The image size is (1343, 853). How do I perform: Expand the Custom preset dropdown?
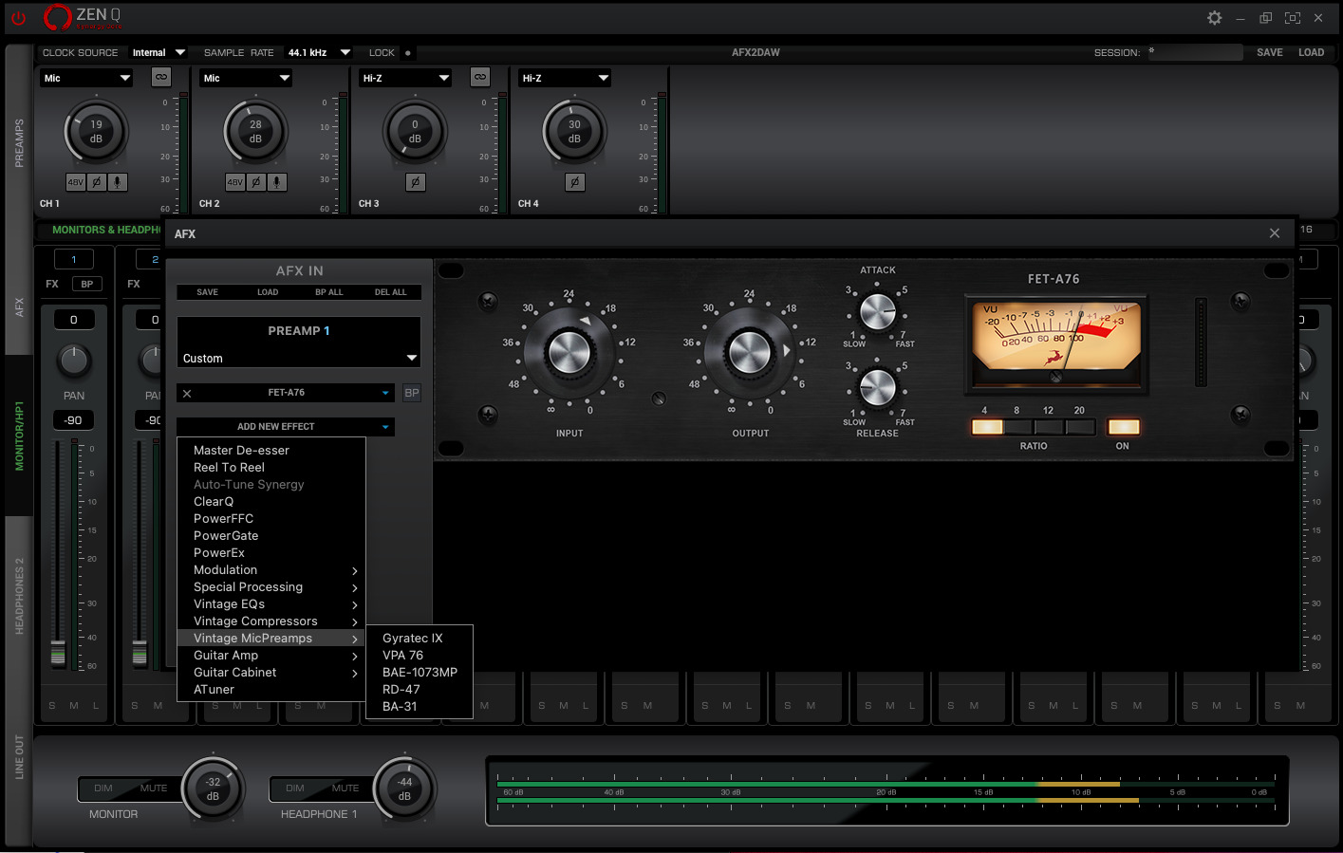(x=411, y=359)
